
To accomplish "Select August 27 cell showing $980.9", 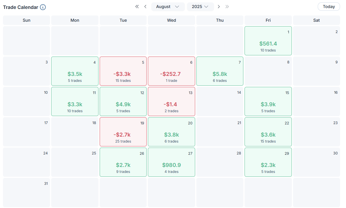I will click(x=171, y=162).
